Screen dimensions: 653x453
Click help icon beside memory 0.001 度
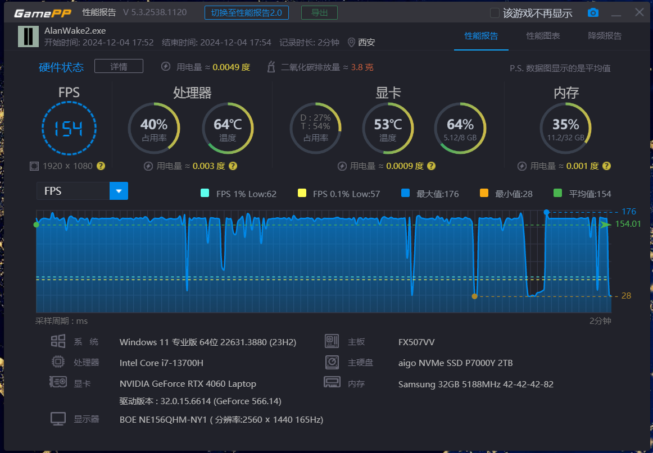[607, 166]
